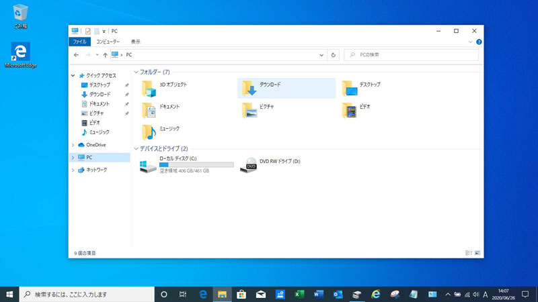
Task: Open Mail app from the taskbar
Action: click(261, 294)
